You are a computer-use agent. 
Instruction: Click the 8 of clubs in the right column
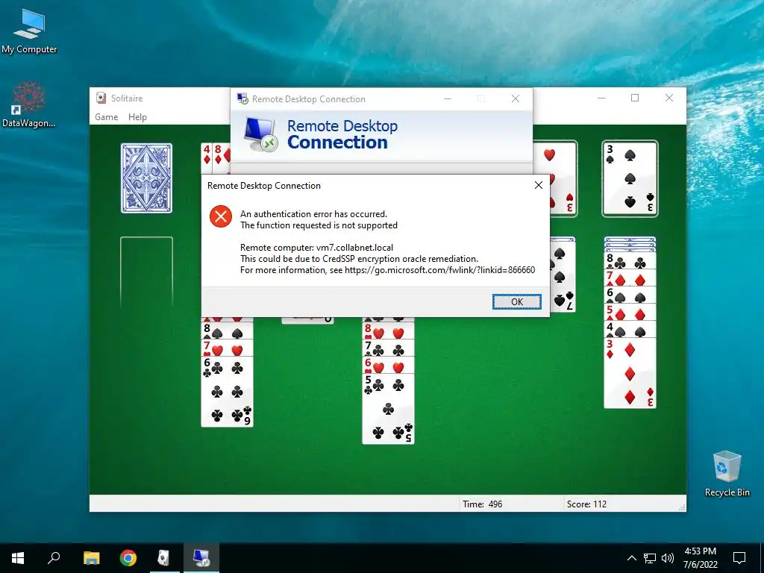tap(630, 261)
